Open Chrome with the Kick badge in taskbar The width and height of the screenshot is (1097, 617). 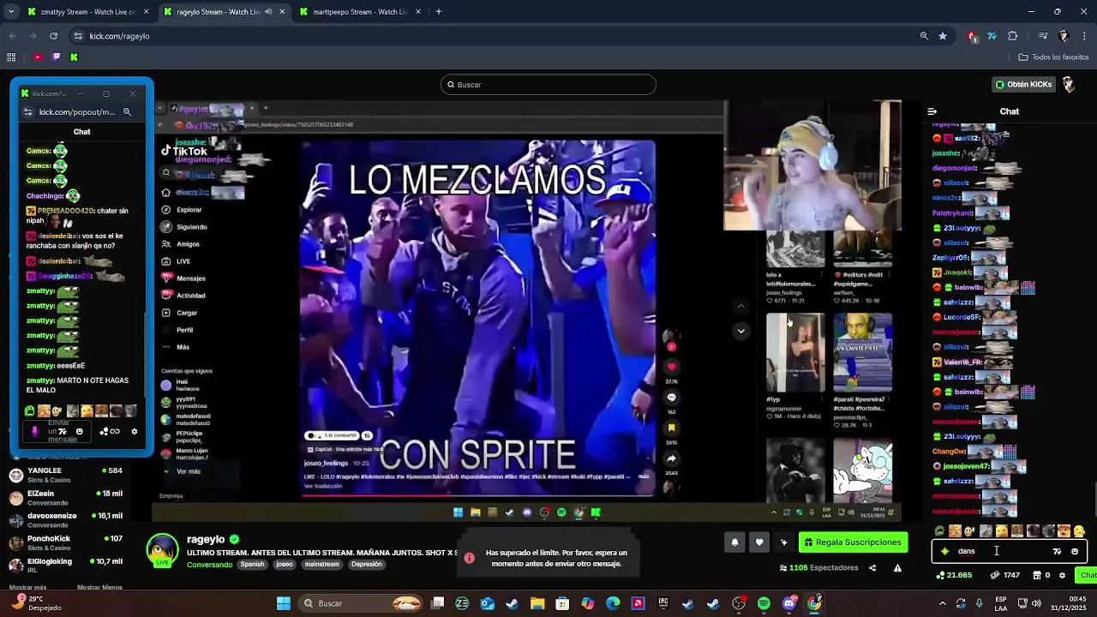coord(814,602)
